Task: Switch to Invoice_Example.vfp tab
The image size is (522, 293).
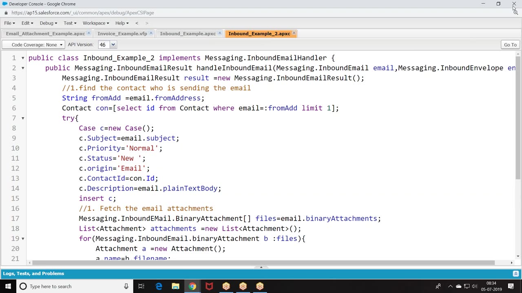Action: pos(122,34)
